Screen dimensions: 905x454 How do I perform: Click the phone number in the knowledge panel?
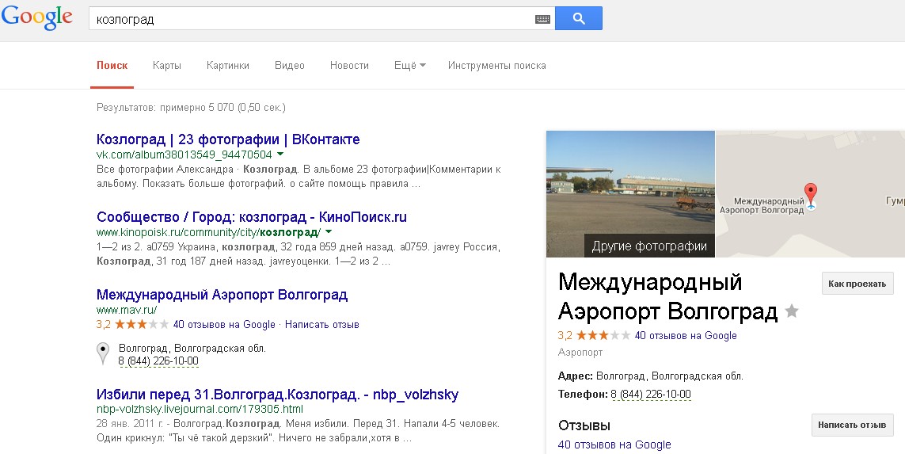[651, 395]
